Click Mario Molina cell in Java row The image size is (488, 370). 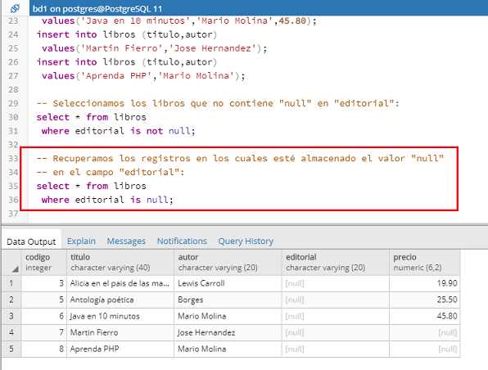pyautogui.click(x=228, y=316)
